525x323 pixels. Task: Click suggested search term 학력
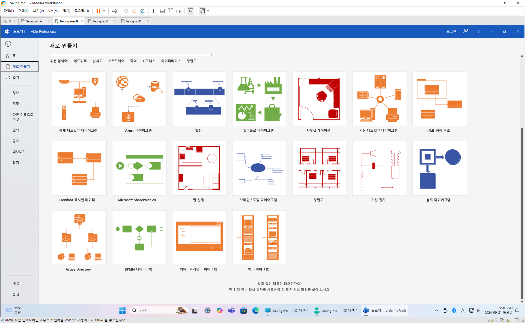point(133,61)
